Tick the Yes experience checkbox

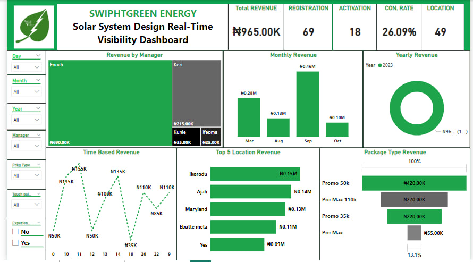click(x=15, y=242)
